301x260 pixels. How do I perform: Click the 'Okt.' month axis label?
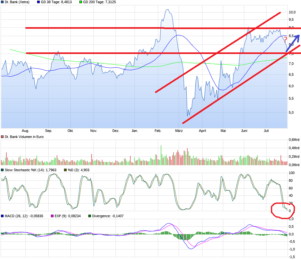pyautogui.click(x=70, y=131)
